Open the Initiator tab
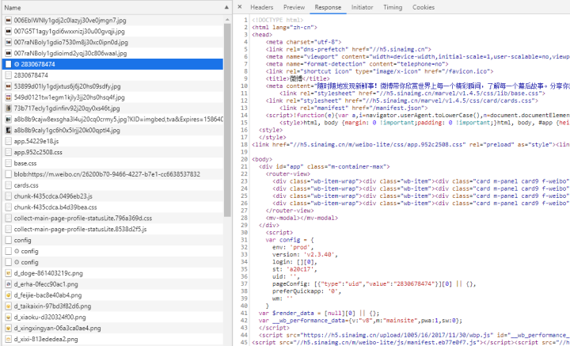 click(362, 7)
